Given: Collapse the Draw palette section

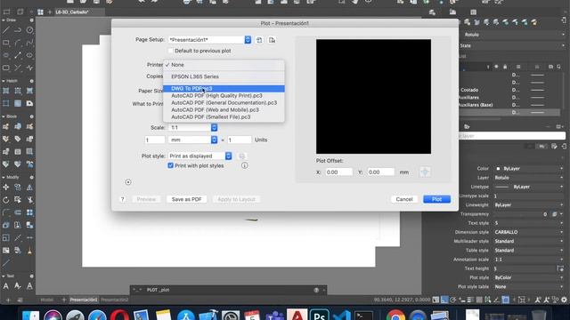Looking at the screenshot, I should (x=4, y=20).
